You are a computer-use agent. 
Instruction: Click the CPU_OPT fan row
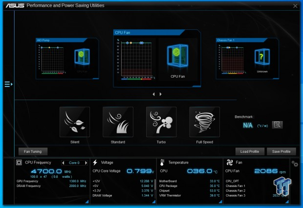click(x=256, y=181)
